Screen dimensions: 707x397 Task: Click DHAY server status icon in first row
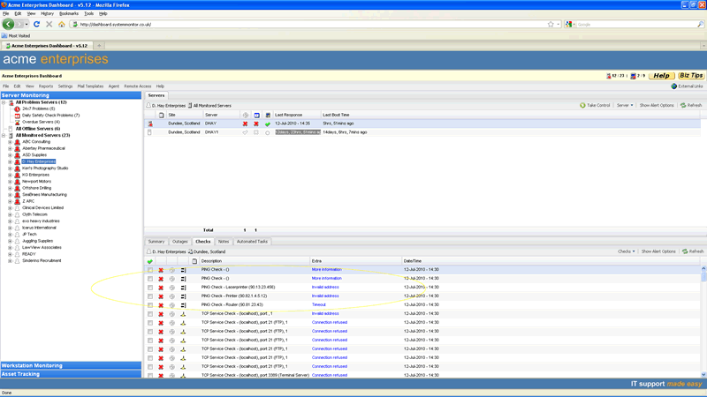(150, 124)
